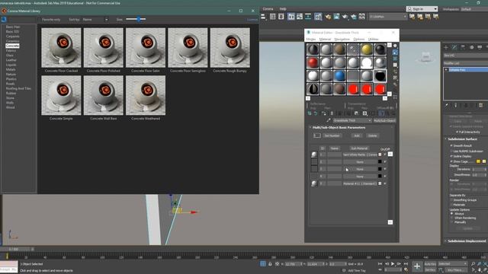Click the black color swatch for third sub-material
This screenshot has width=488, height=274.
(380, 169)
